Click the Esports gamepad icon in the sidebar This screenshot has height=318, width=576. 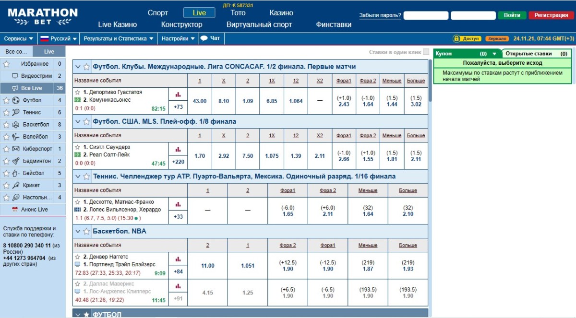click(x=16, y=149)
